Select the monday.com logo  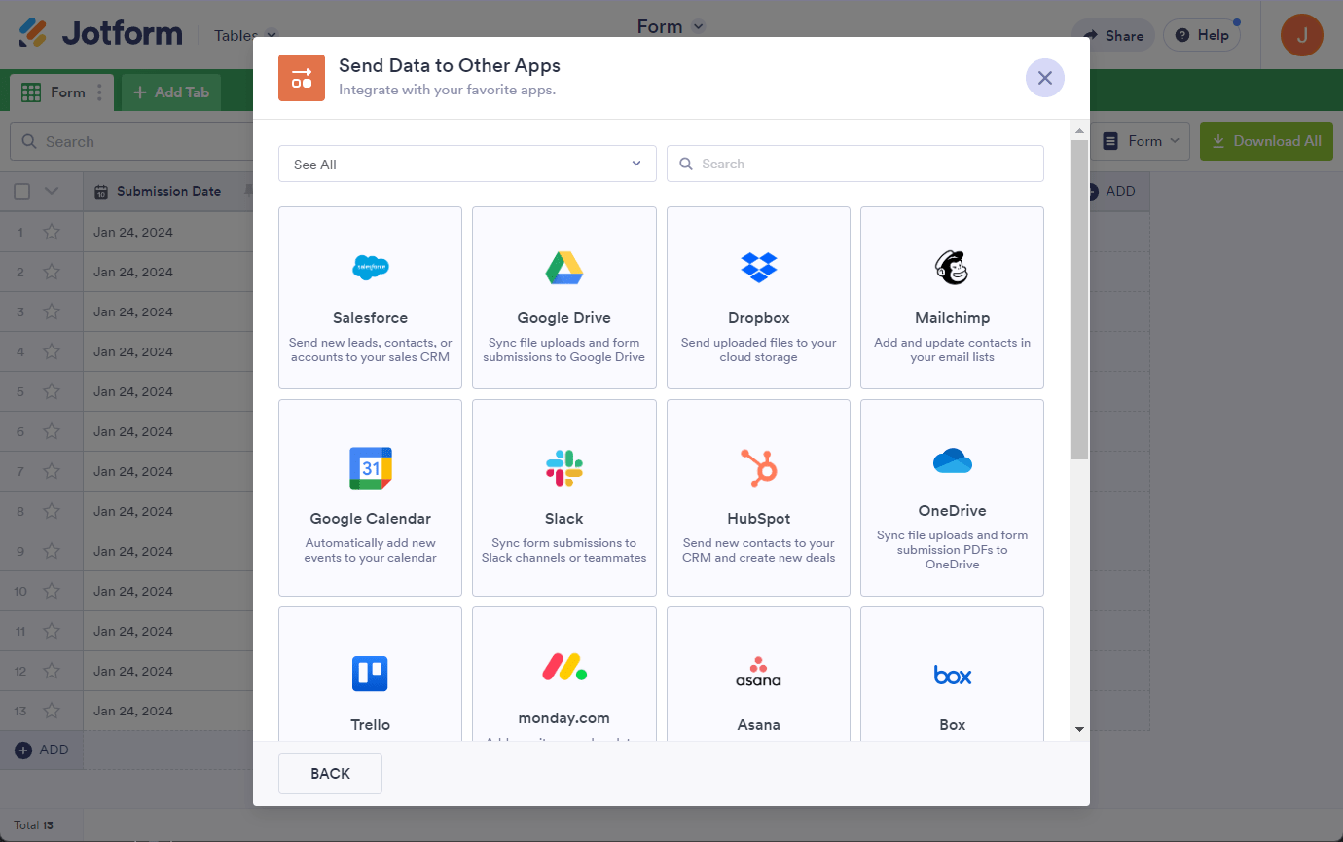(x=564, y=667)
